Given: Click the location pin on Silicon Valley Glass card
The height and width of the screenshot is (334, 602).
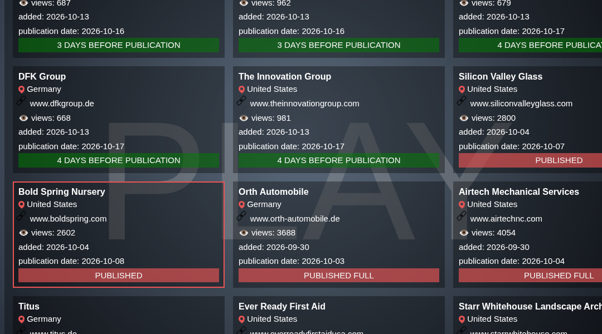Looking at the screenshot, I should click(462, 90).
